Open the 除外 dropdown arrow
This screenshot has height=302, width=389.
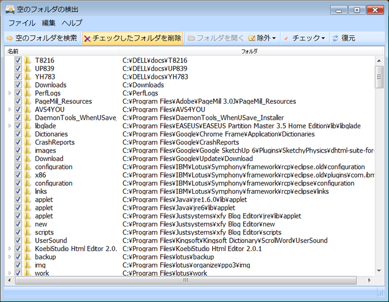274,38
